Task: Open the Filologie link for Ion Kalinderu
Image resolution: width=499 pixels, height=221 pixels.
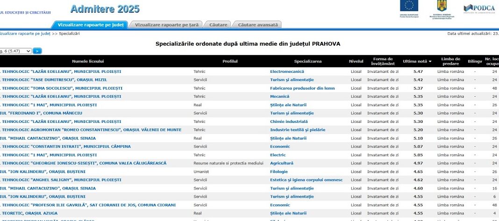Action: coord(279,171)
